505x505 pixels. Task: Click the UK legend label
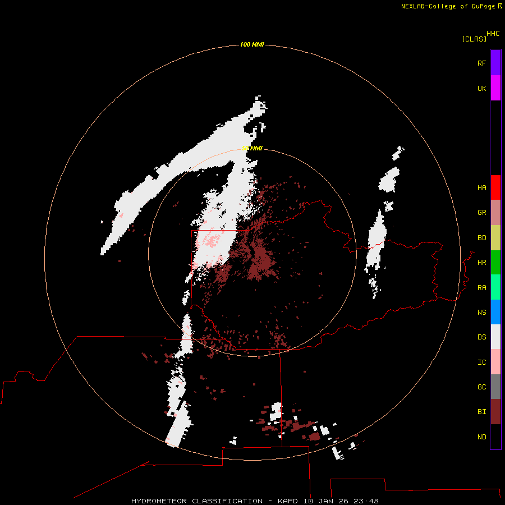pos(481,89)
